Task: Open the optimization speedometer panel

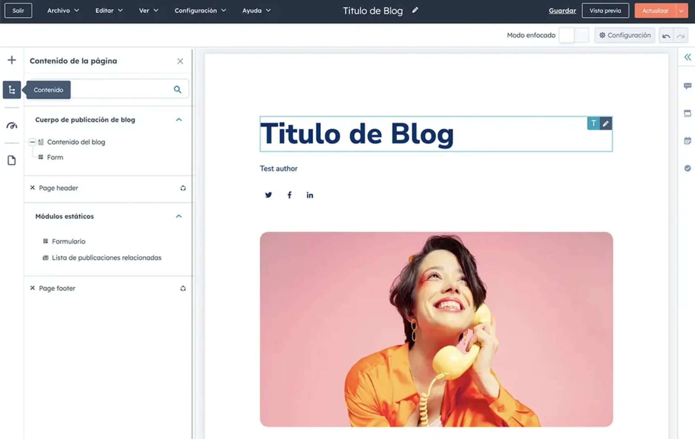Action: pos(12,126)
